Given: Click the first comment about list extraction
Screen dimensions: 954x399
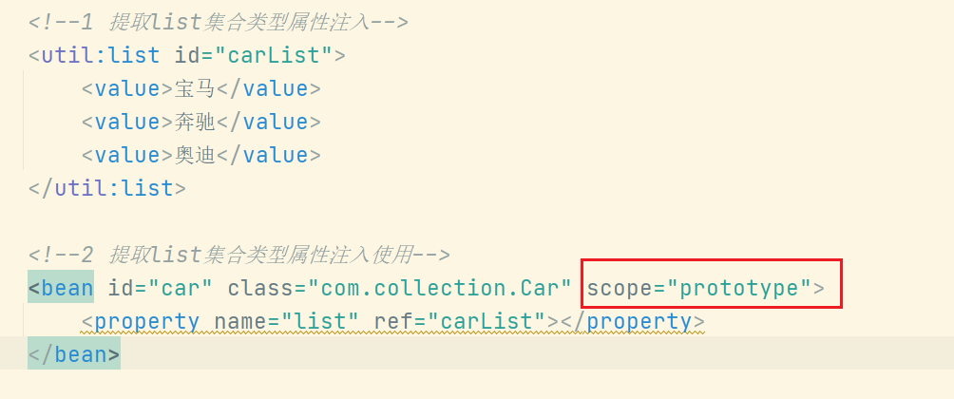Looking at the screenshot, I should pyautogui.click(x=219, y=23).
